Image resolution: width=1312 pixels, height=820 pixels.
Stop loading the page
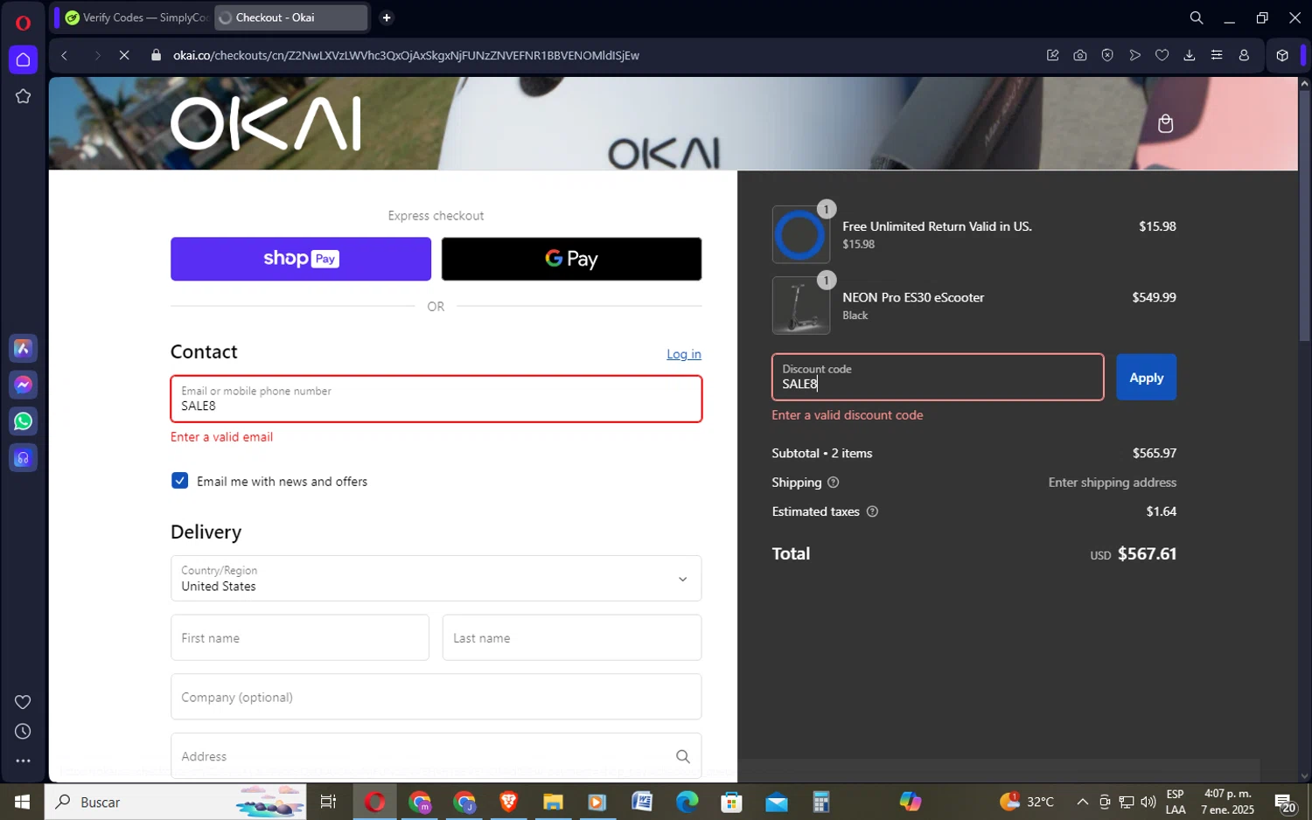click(x=124, y=55)
